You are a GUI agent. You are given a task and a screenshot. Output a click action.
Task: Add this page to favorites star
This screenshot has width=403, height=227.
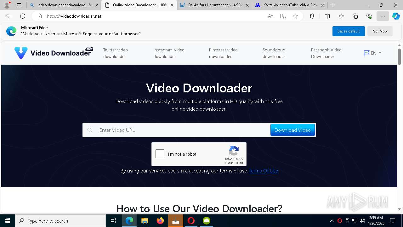[295, 16]
